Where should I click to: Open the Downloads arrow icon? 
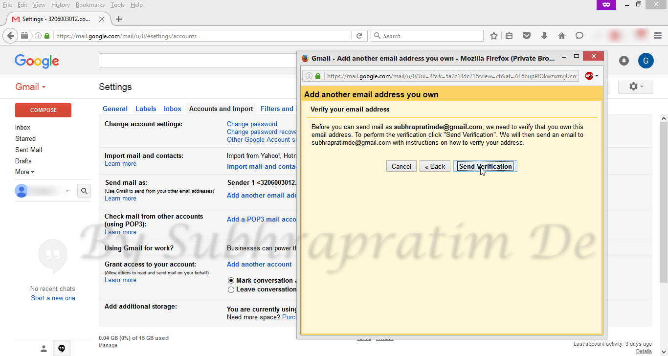(x=544, y=36)
